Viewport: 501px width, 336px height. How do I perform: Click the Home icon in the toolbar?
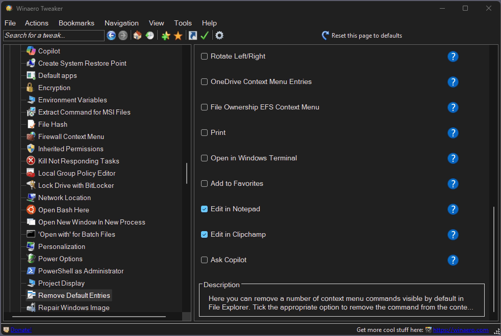[x=137, y=35]
